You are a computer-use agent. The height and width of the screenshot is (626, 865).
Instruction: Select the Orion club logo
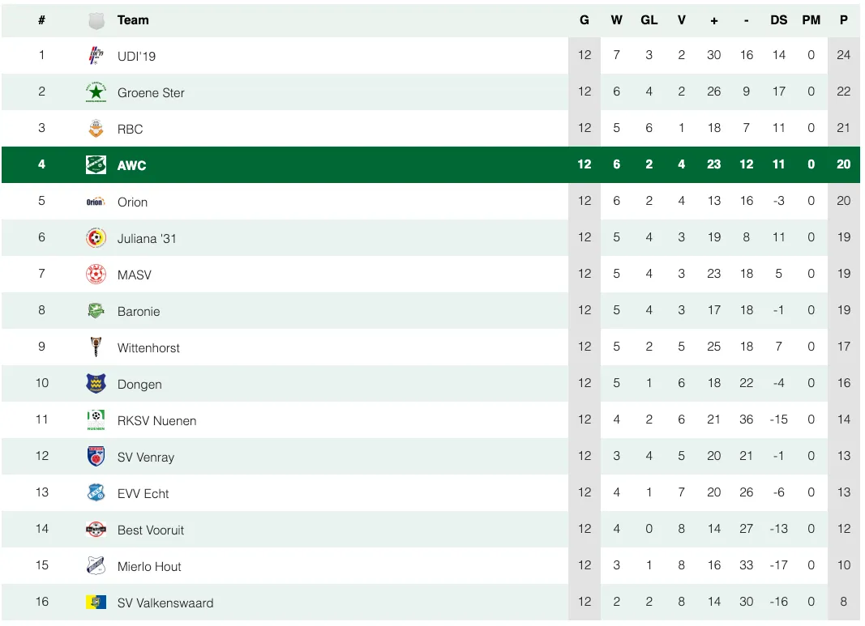(96, 202)
